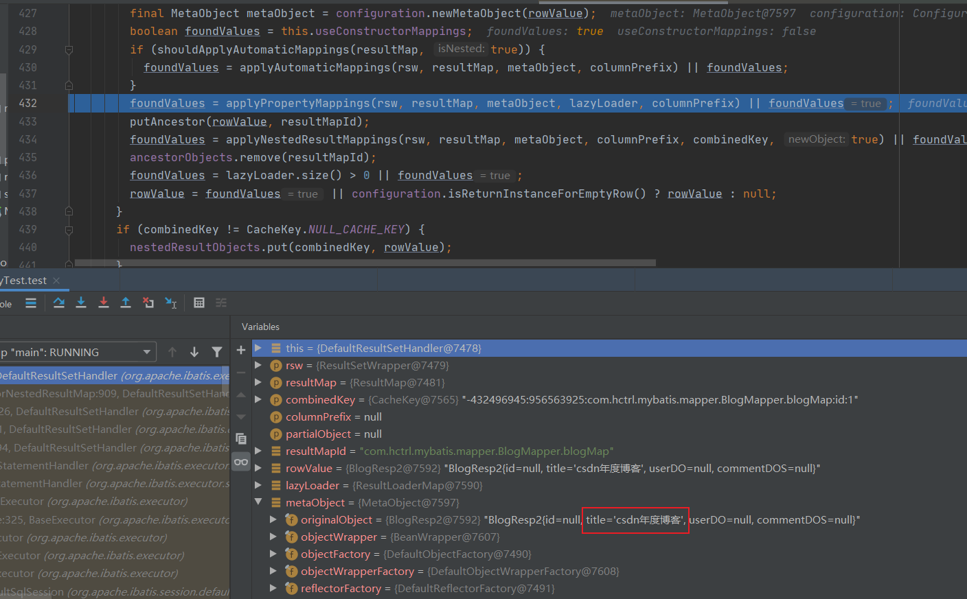Click the Drop Frame icon
967x599 pixels.
click(x=148, y=303)
